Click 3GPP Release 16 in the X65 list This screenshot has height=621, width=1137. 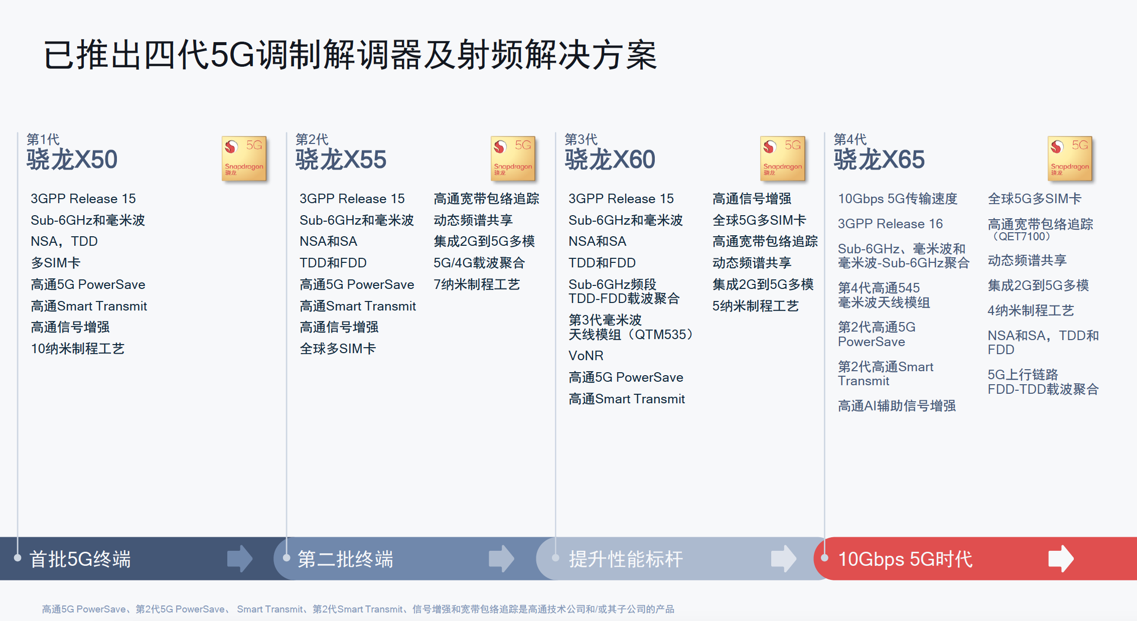[890, 224]
